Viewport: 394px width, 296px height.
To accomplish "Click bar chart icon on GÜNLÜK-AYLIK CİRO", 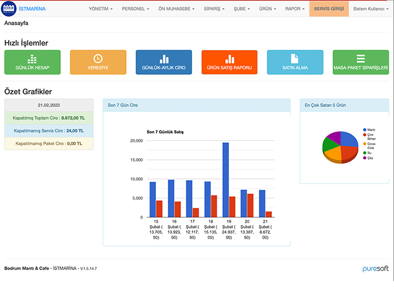I will tap(164, 59).
